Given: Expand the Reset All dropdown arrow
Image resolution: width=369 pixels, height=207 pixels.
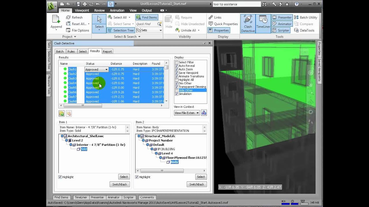Looking at the screenshot, I should [89, 24].
